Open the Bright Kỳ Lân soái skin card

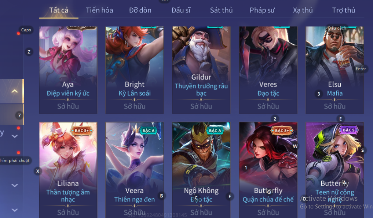[135, 70]
